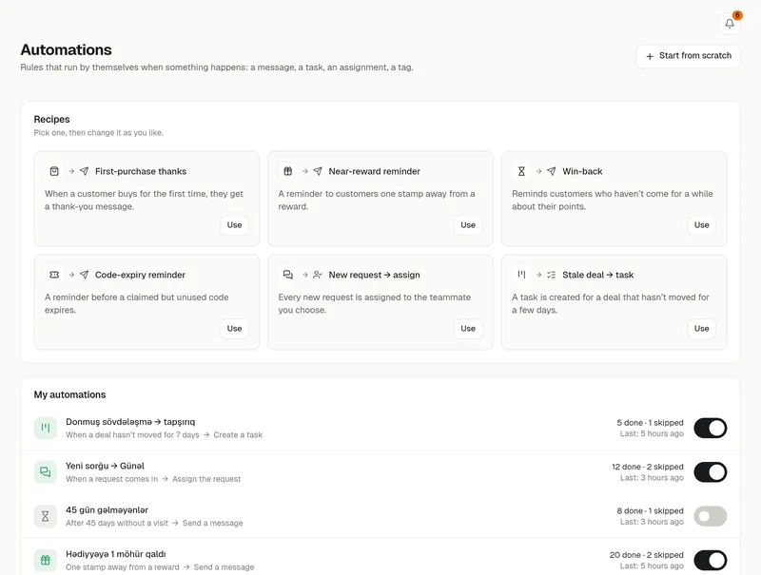Screen dimensions: 761x575
Task: Click kanban icon beside Donmuş sövdələşmə automation
Action: click(x=45, y=428)
